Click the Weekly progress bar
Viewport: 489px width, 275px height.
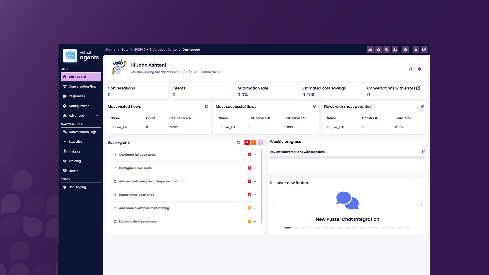347,158
